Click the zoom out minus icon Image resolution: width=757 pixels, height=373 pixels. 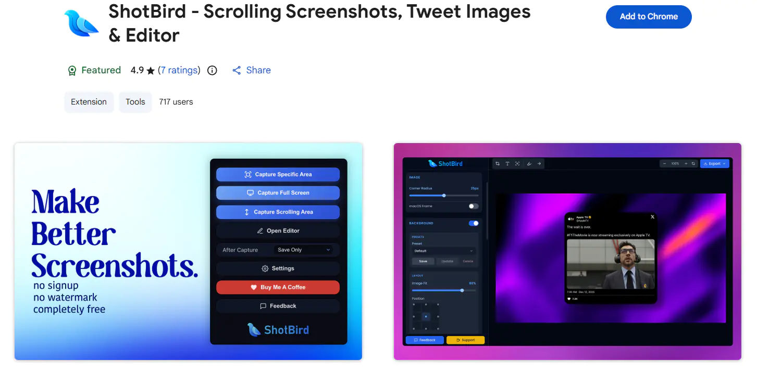tap(664, 163)
